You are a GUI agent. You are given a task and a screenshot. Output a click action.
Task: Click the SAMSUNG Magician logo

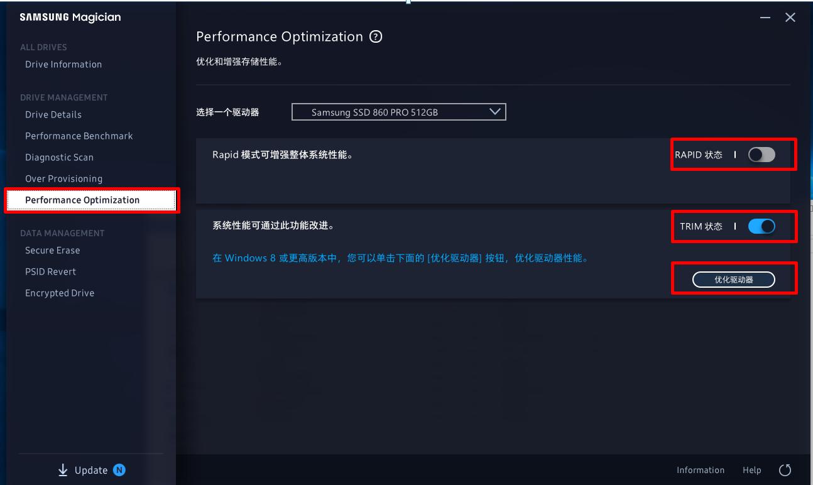tap(69, 17)
